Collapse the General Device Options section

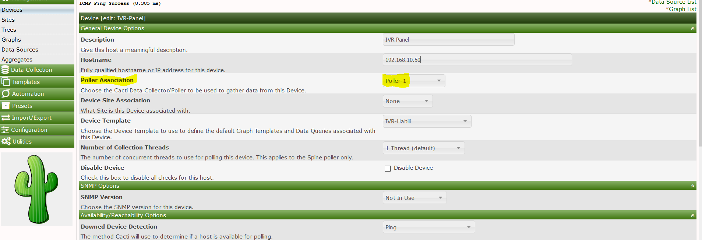(692, 28)
